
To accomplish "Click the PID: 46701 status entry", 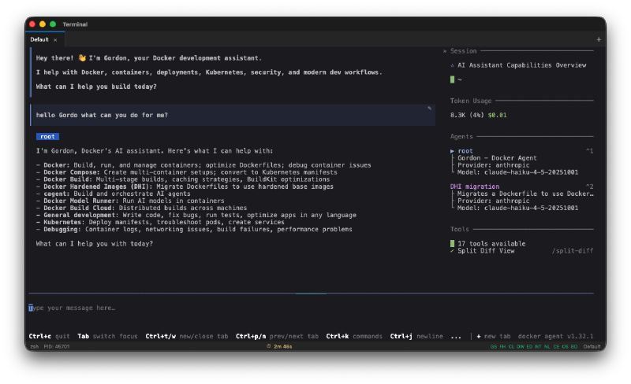I will pyautogui.click(x=57, y=346).
